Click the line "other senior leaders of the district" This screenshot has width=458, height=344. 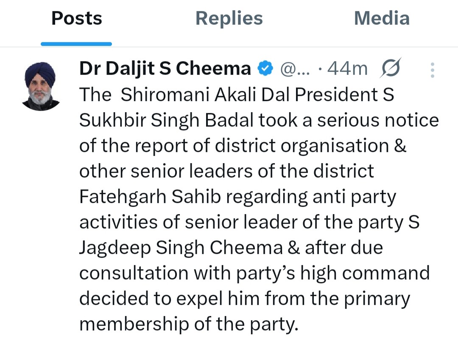tap(226, 172)
